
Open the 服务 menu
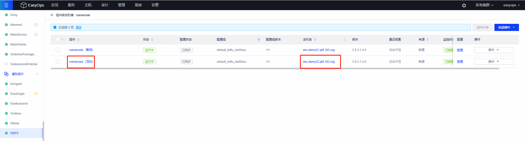(x=71, y=5)
